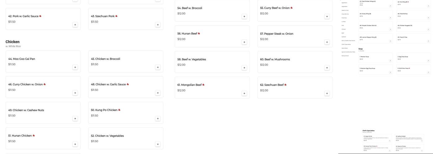Viewport: 433px width, 154px height.
Task: Add Curry Chicken w. Onion to order
Action: point(75,93)
